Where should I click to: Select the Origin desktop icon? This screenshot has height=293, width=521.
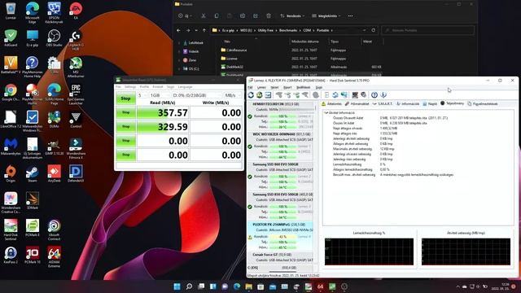coord(11,173)
